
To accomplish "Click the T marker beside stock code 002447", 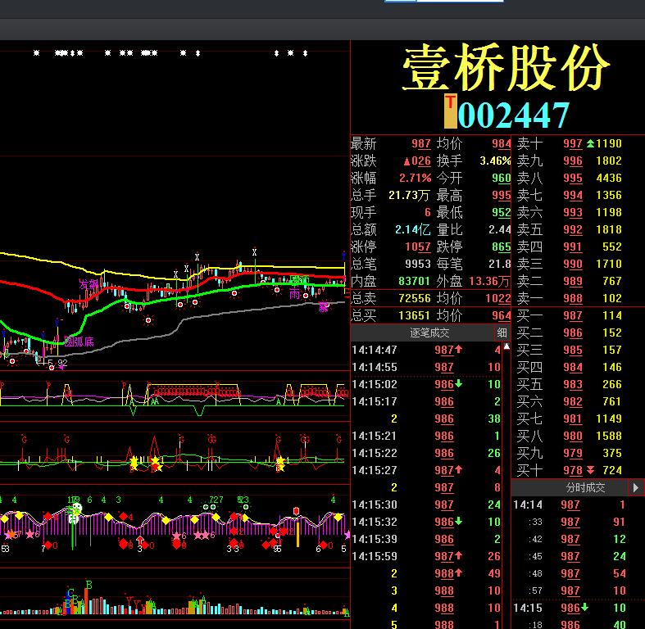I will pyautogui.click(x=451, y=111).
